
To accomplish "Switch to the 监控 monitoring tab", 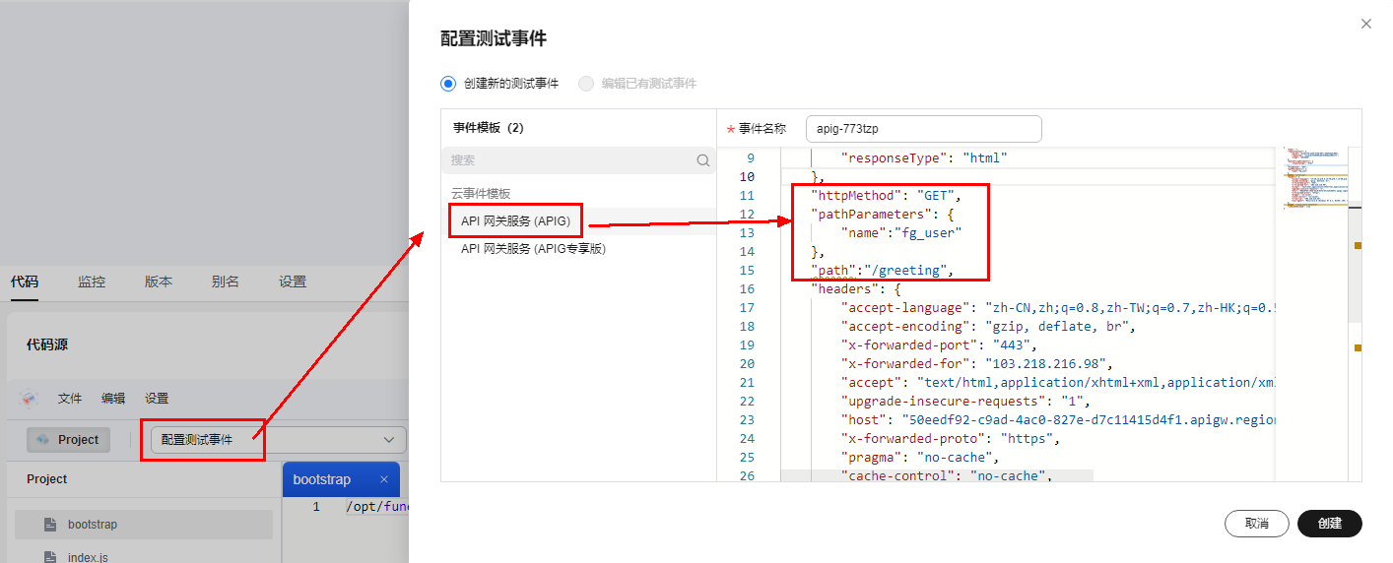I will pos(92,281).
